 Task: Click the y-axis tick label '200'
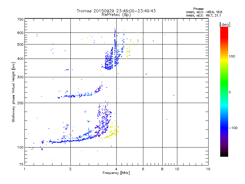click(20, 103)
